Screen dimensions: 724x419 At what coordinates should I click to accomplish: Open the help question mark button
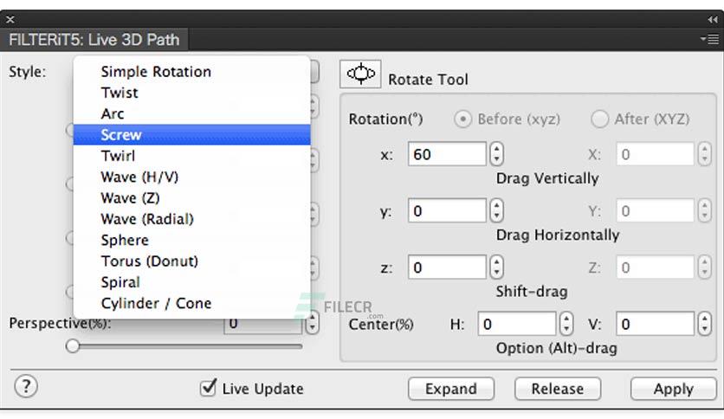coord(26,386)
